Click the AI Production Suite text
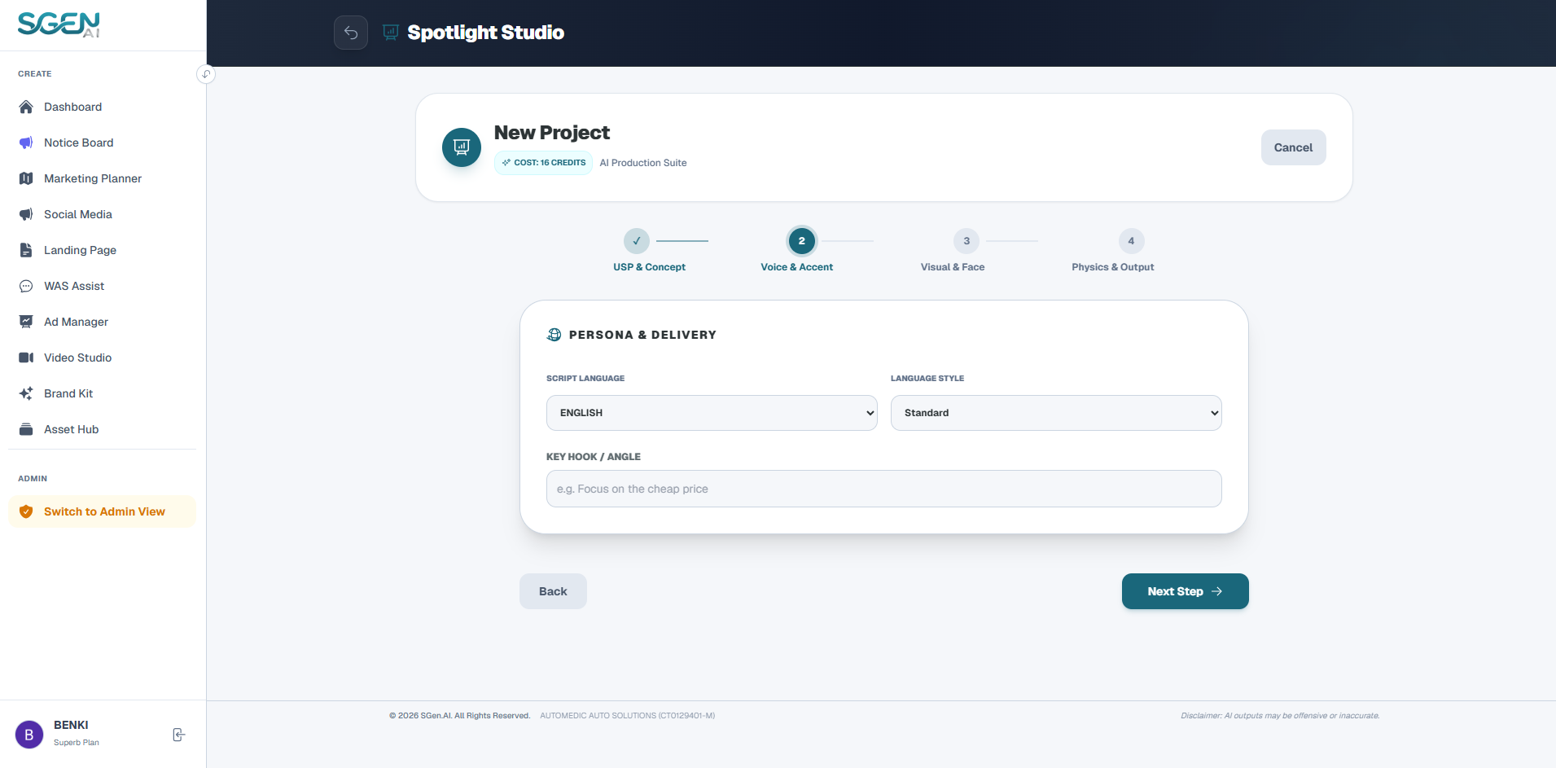Image resolution: width=1556 pixels, height=768 pixels. point(643,163)
